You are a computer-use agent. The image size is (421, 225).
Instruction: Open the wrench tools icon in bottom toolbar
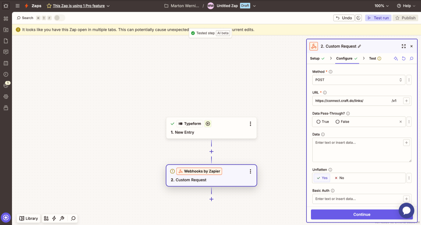pyautogui.click(x=62, y=218)
